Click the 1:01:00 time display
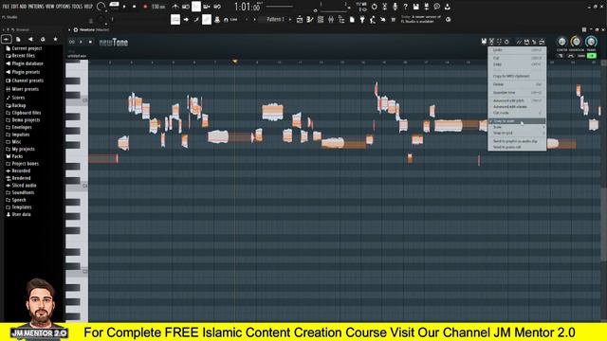This screenshot has height=341, width=607. [x=248, y=7]
